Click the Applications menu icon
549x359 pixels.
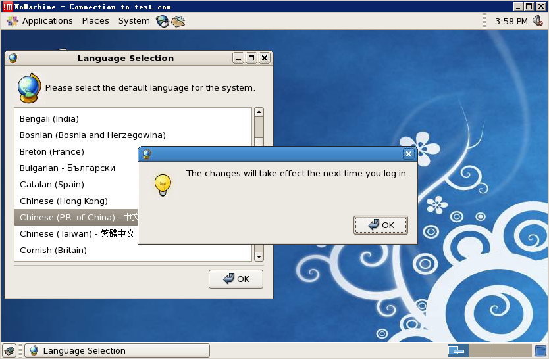click(13, 21)
